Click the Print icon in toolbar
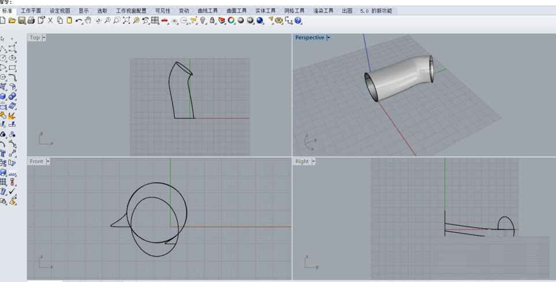Viewport: 556px width, 282px height. [31, 21]
